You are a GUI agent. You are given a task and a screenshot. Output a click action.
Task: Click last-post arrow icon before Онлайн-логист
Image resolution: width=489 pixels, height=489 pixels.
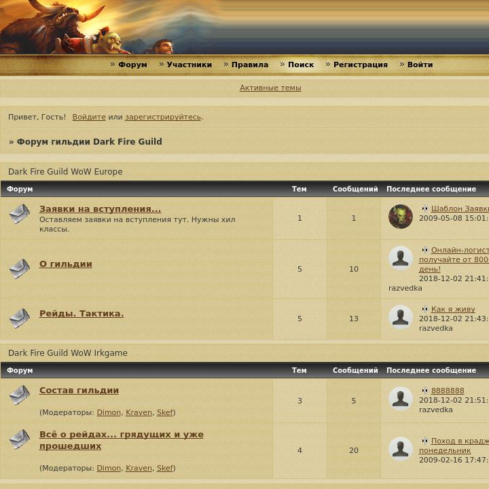pyautogui.click(x=424, y=250)
